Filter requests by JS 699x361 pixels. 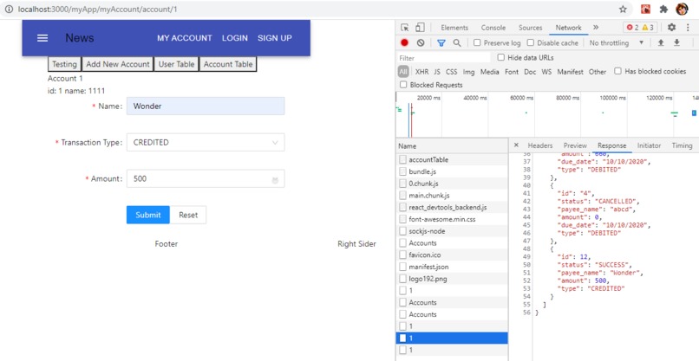tap(437, 72)
